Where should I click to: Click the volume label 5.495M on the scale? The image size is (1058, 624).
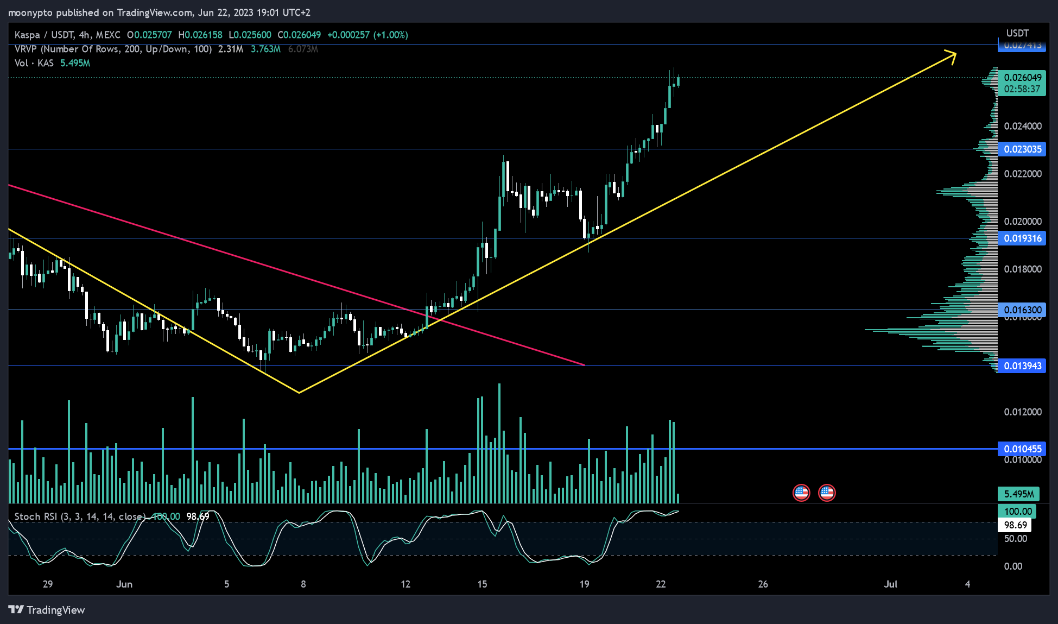(x=1018, y=494)
